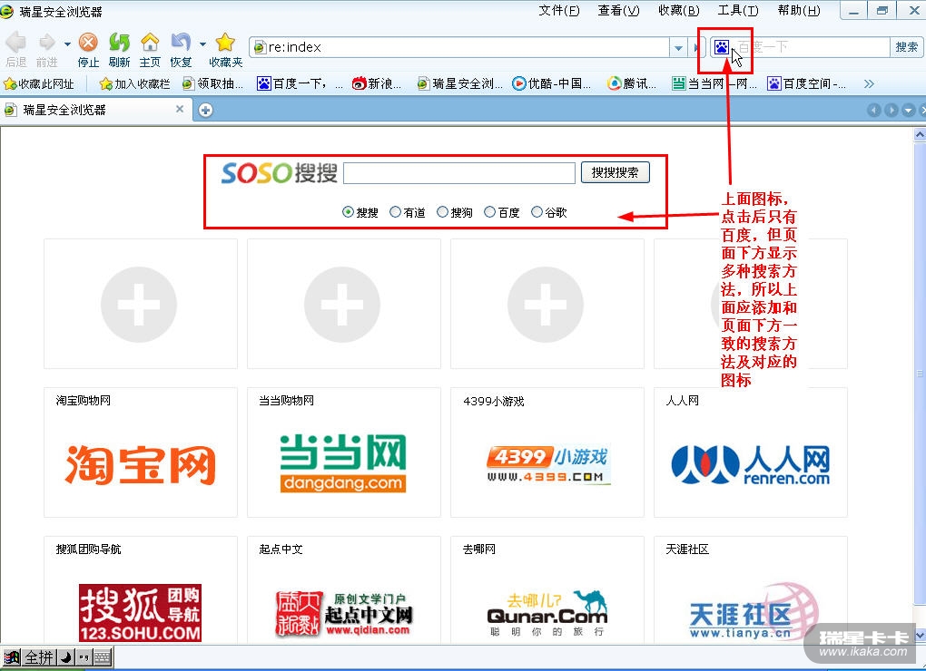Expand the bookmarks bar overflow chevron
Screen dimensions: 926x671
coord(869,83)
